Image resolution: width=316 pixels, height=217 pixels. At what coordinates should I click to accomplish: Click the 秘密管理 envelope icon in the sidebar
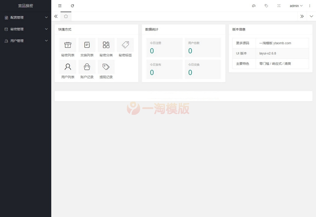[x=6, y=29]
